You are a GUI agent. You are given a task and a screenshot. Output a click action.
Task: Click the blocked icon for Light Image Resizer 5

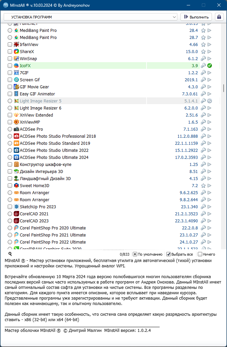(210, 101)
